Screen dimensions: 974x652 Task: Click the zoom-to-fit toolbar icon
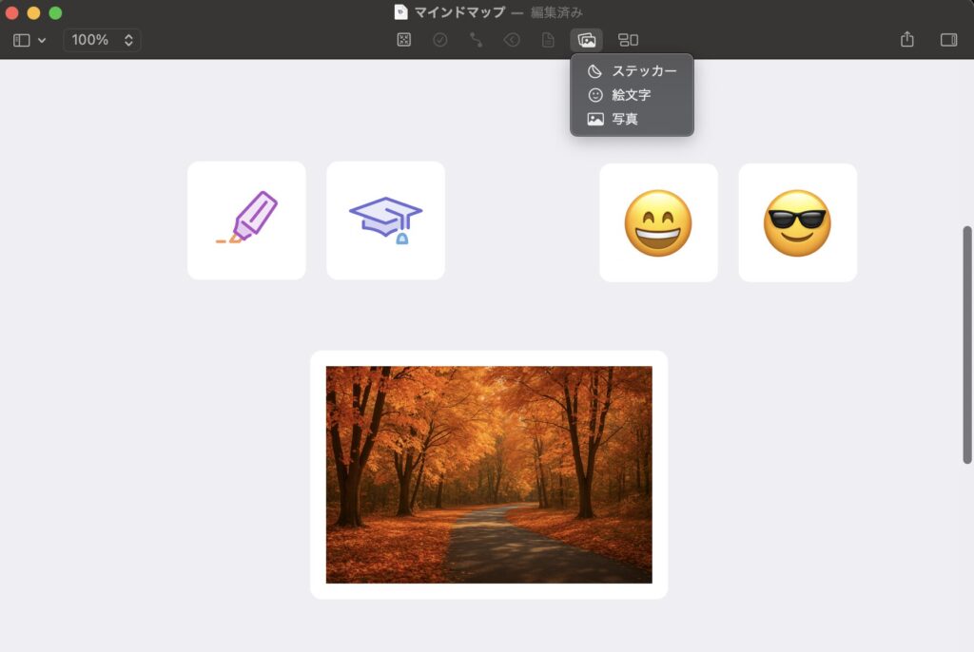pyautogui.click(x=403, y=40)
